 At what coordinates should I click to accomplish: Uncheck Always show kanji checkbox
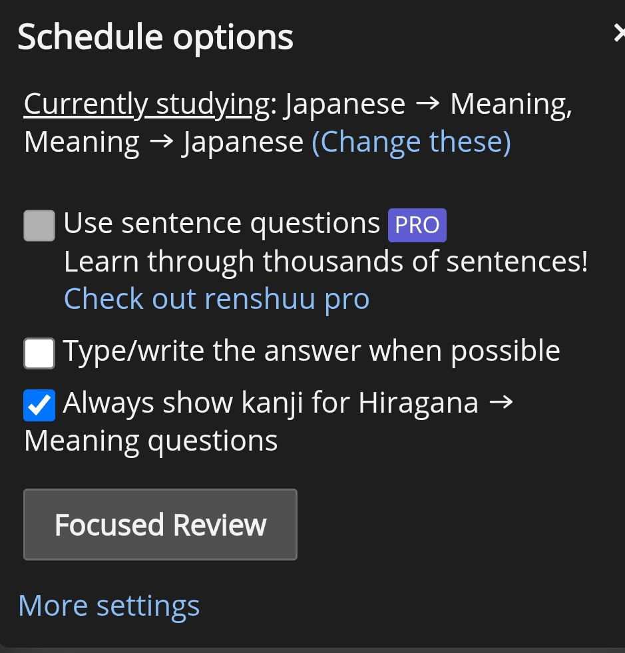(39, 405)
